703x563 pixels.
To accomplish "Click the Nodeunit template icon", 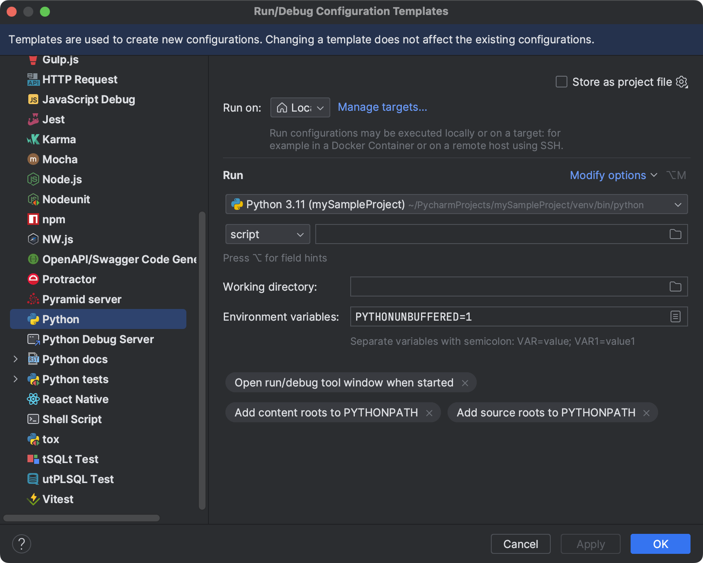I will [x=33, y=199].
